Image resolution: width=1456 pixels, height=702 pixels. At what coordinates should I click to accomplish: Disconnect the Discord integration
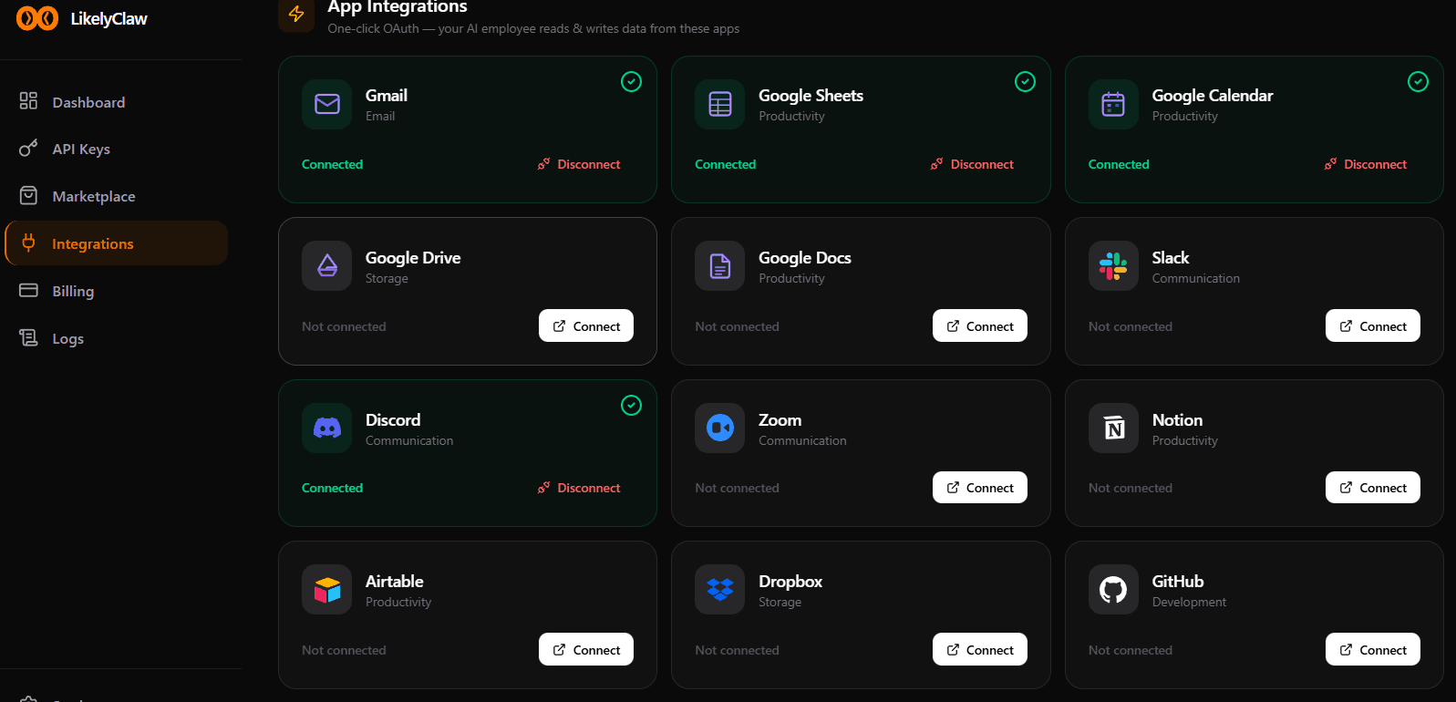[579, 488]
